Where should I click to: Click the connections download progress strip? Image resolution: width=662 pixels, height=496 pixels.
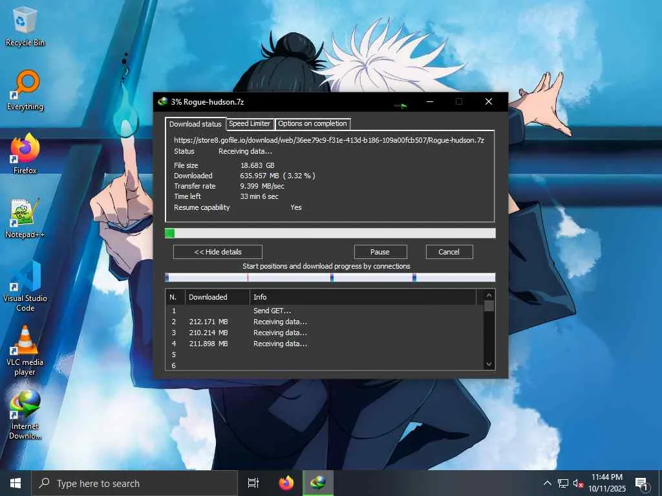(330, 277)
